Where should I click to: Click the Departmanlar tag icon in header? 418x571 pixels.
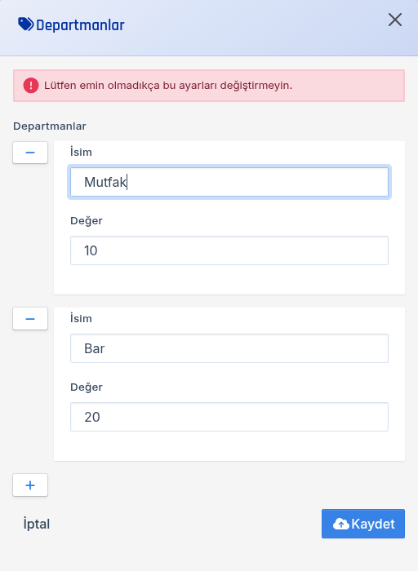26,24
